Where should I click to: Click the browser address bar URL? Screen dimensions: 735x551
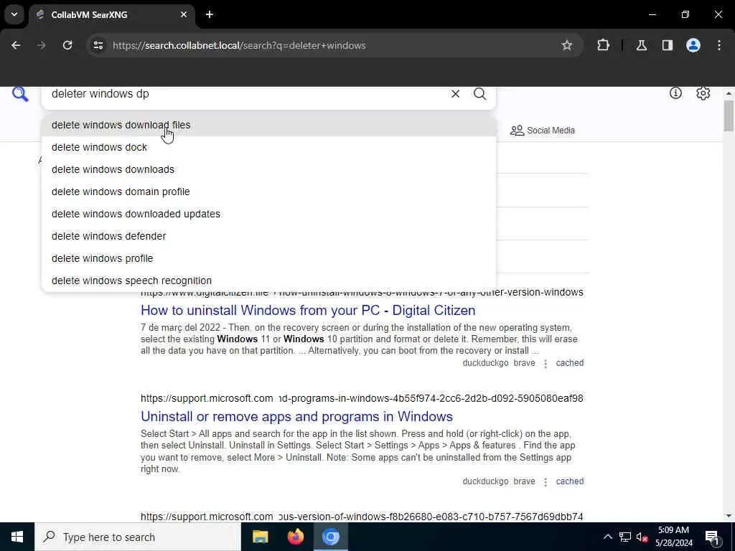(x=239, y=45)
